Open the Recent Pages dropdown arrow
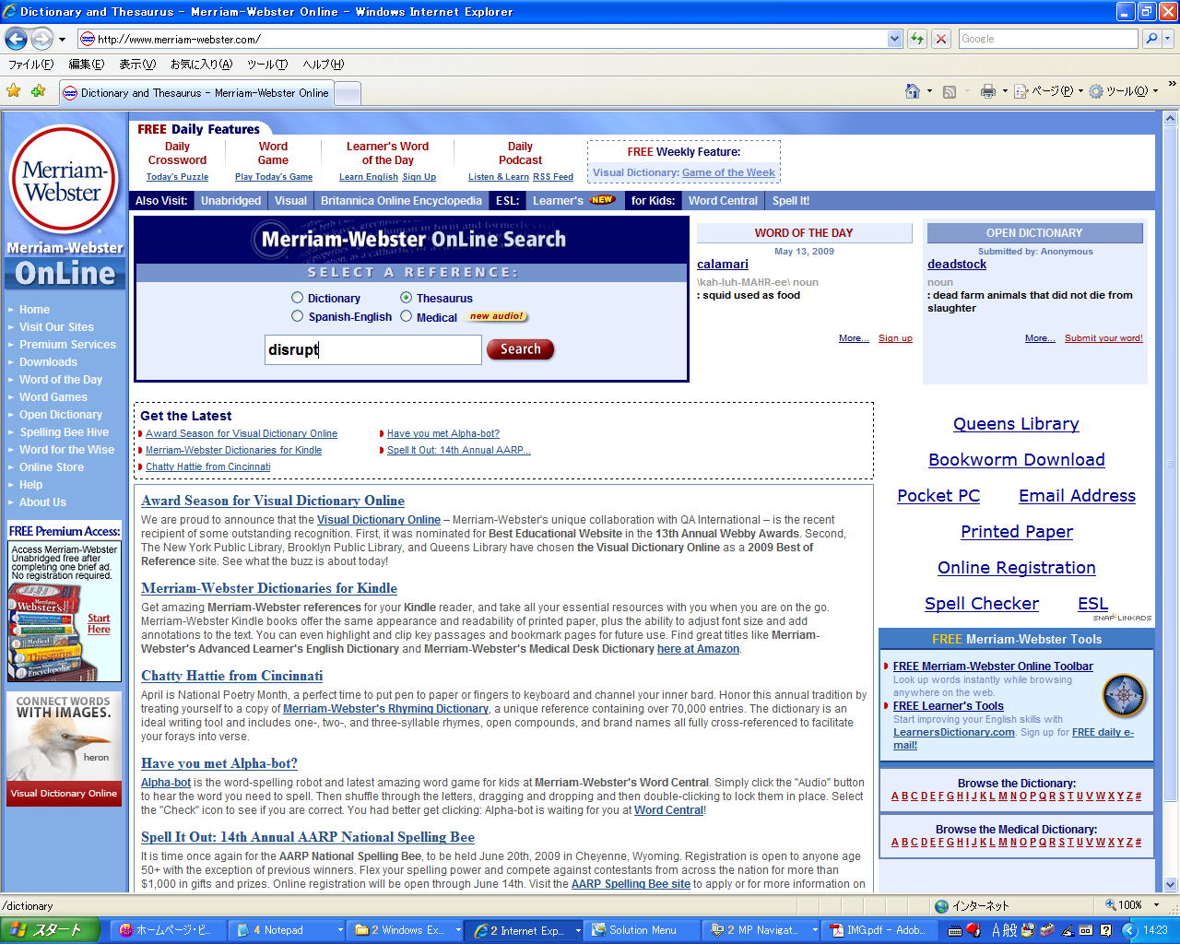This screenshot has height=944, width=1180. tap(62, 39)
